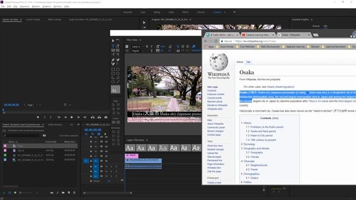Open Legacy Title Styles panel menu
The image size is (356, 200).
click(147, 140)
